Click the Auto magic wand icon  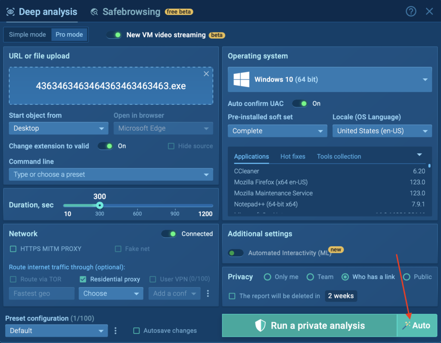(407, 325)
